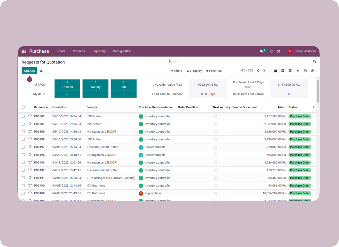Viewport: 339px width, 247px height.
Task: Tick the checkbox for order P00501
Action: pyautogui.click(x=23, y=124)
